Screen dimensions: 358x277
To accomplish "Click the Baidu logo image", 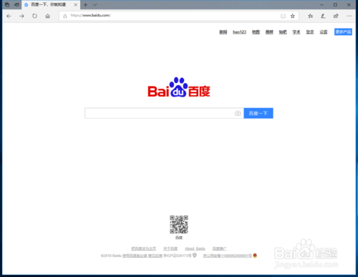I will pyautogui.click(x=179, y=87).
